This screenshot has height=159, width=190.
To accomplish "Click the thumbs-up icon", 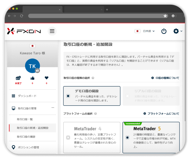I will point(32,78).
